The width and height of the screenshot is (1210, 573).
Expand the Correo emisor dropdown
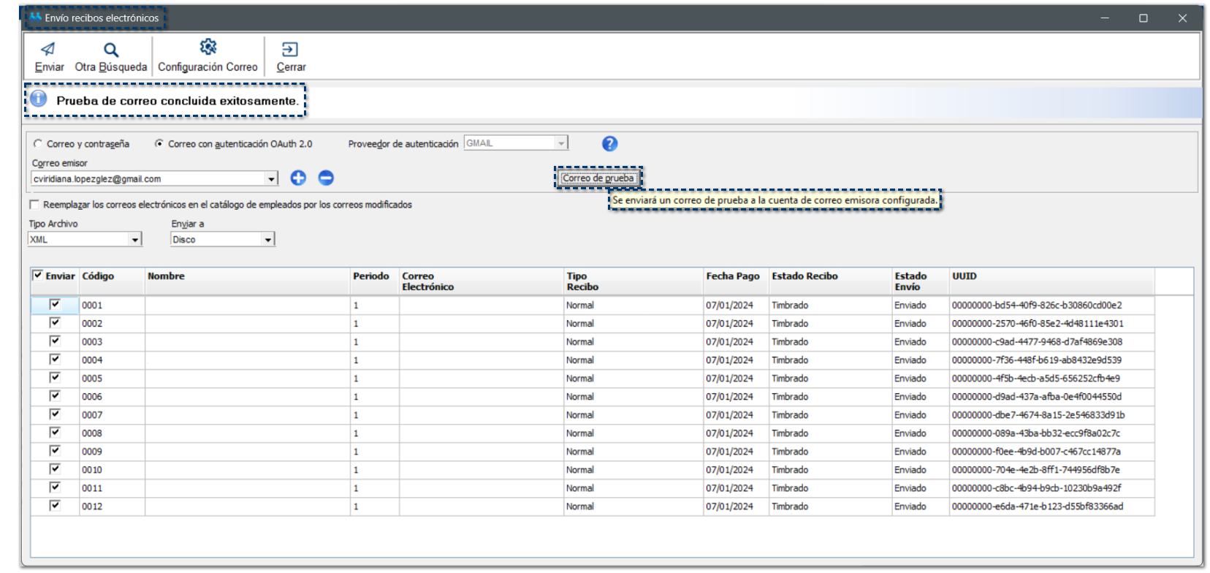point(271,179)
